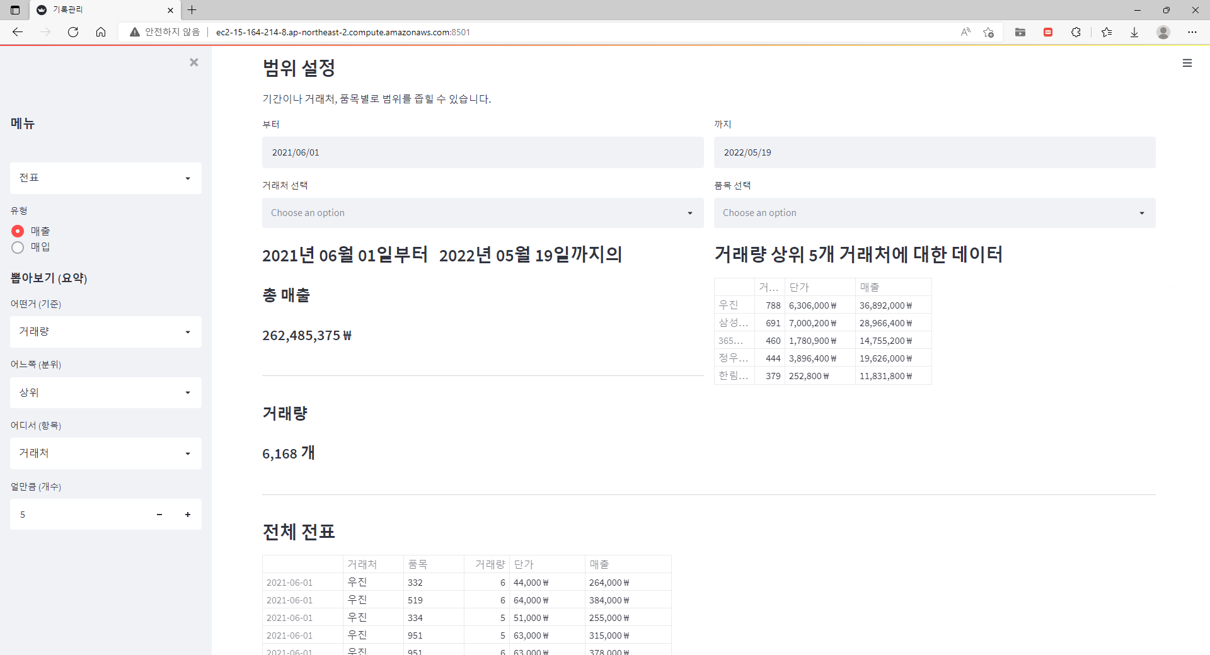Refresh the current page
Image resolution: width=1210 pixels, height=655 pixels.
[x=73, y=32]
